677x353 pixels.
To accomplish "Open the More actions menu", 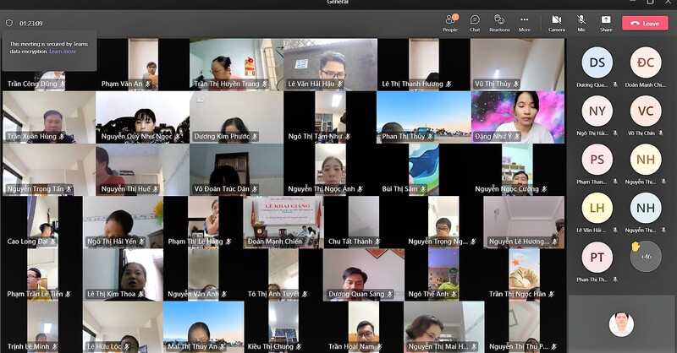I will click(x=525, y=22).
